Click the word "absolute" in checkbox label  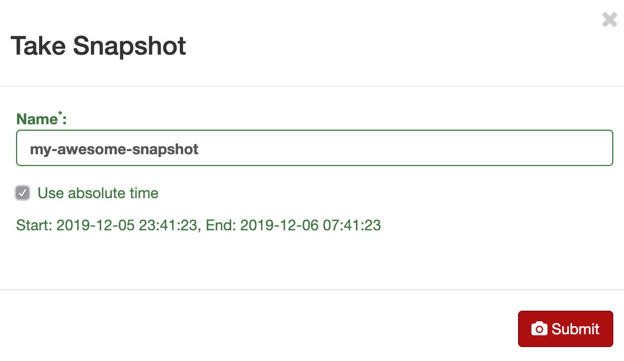92,193
